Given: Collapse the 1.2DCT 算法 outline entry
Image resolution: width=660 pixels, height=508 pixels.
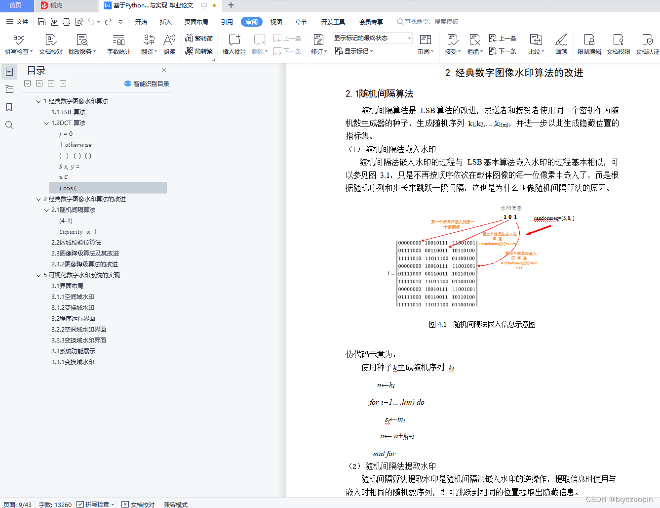Looking at the screenshot, I should coord(46,123).
